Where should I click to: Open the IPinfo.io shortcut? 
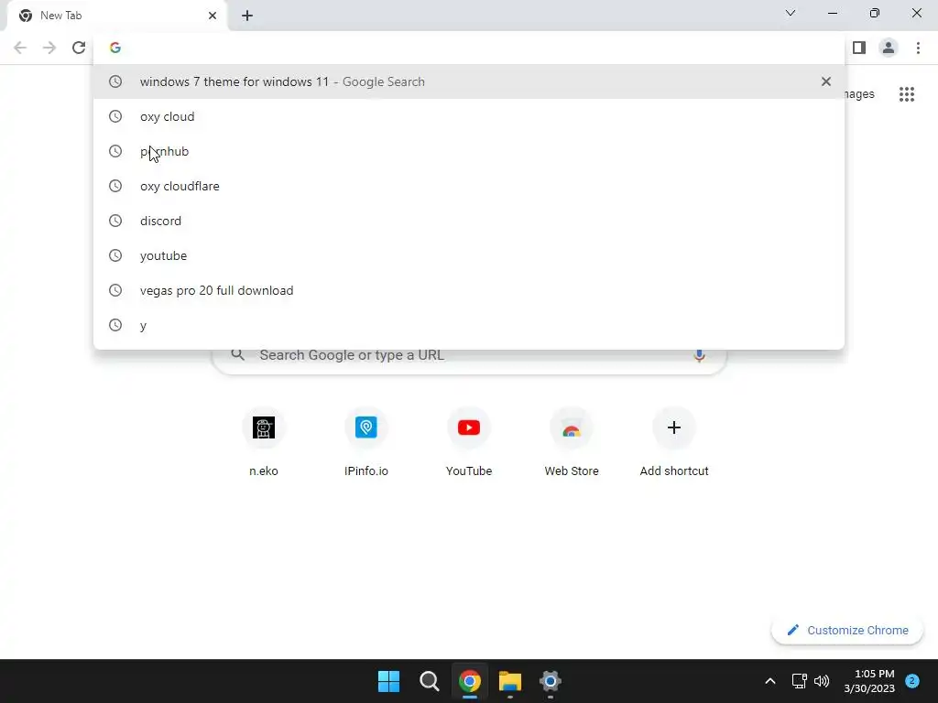[x=366, y=441]
